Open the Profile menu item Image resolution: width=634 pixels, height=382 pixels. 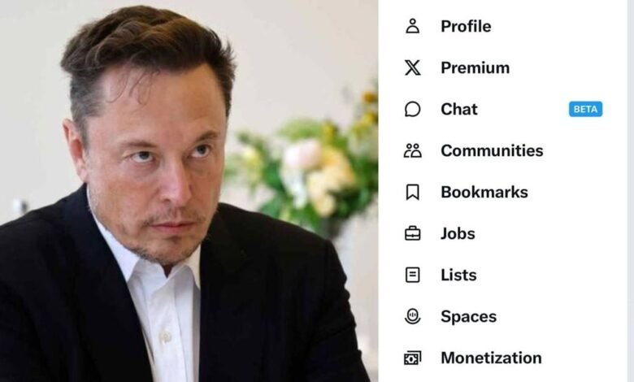tap(466, 26)
